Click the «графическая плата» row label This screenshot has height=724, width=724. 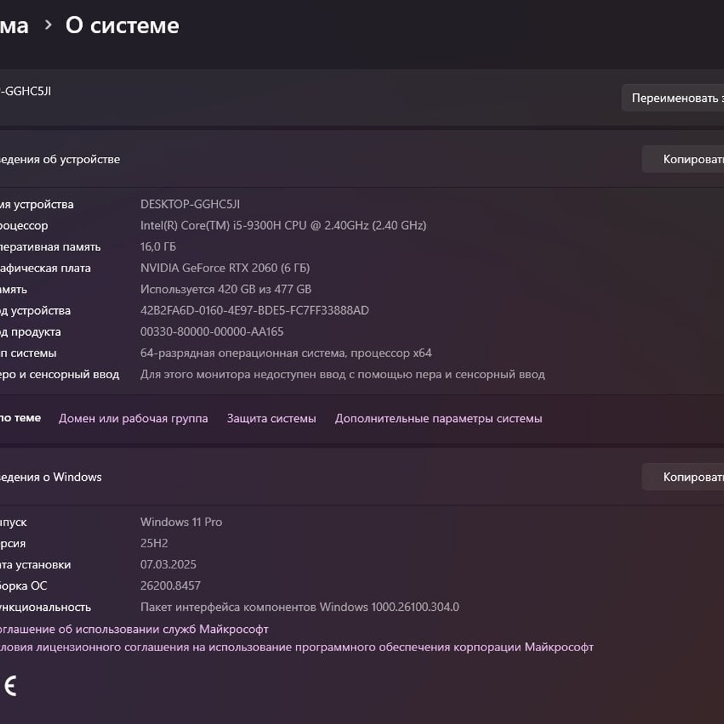45,268
